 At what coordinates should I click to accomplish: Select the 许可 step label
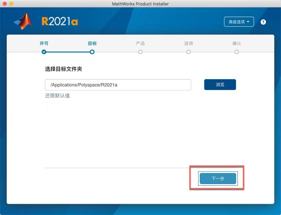coord(44,43)
